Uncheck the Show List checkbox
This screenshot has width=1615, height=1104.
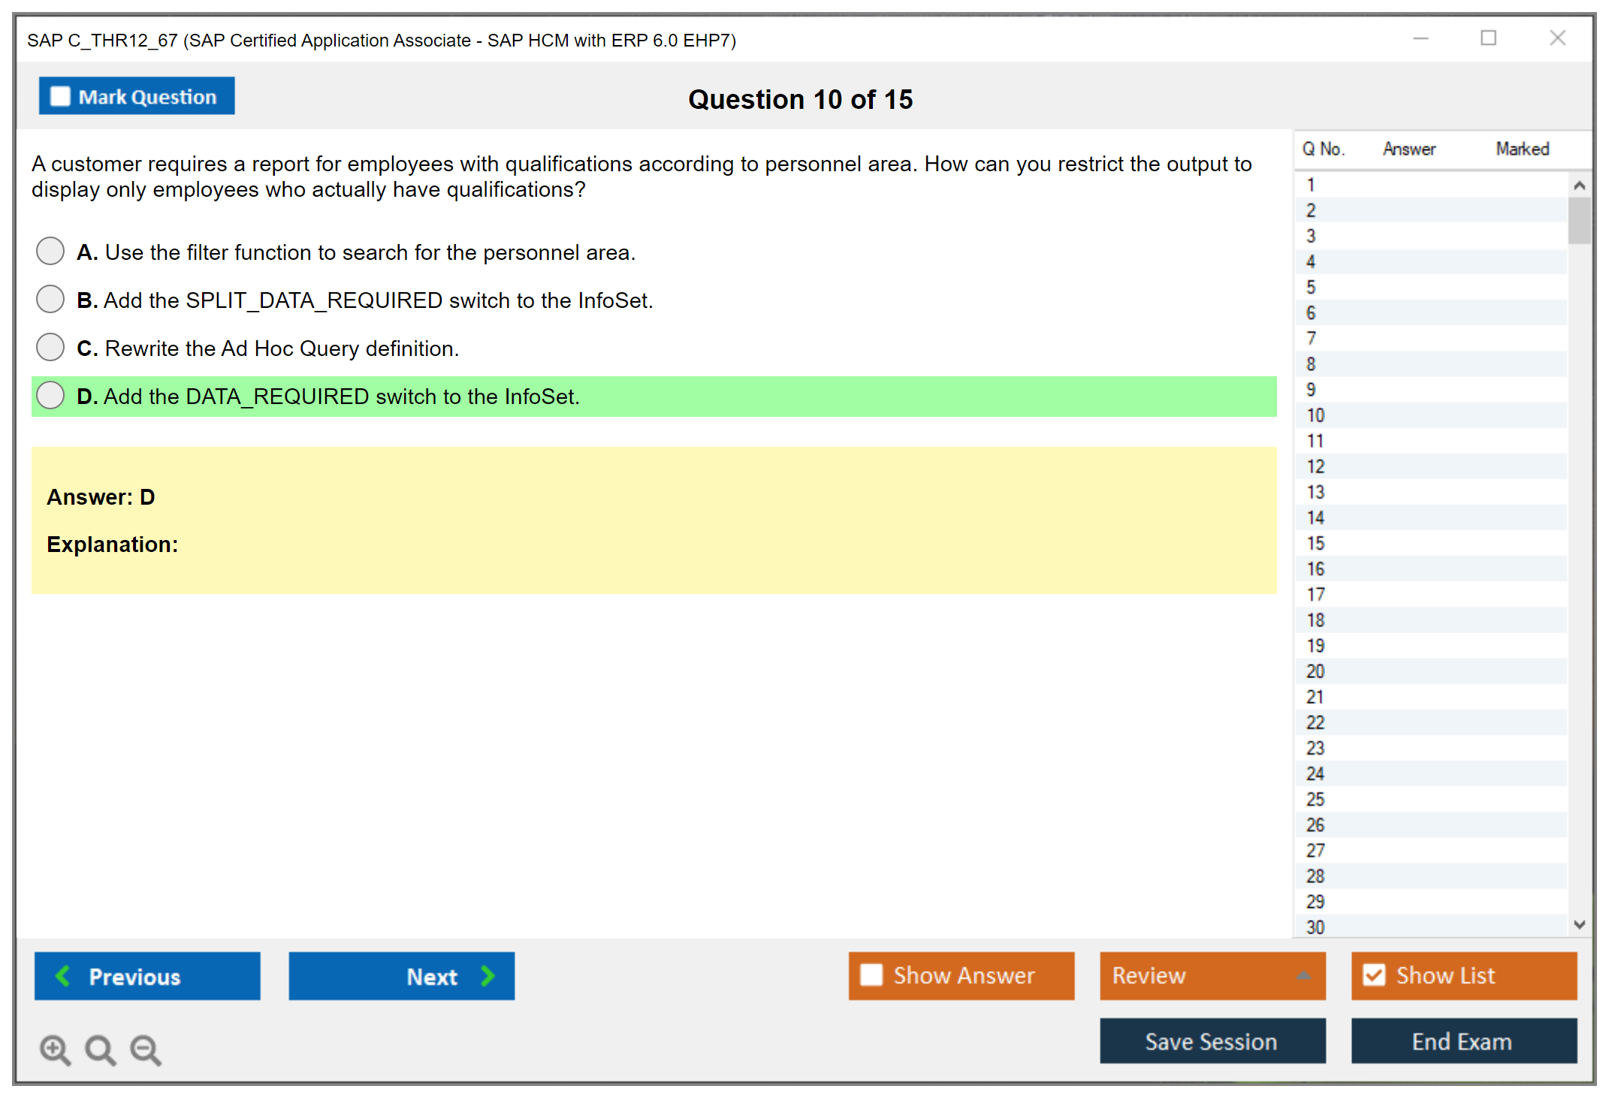tap(1374, 975)
